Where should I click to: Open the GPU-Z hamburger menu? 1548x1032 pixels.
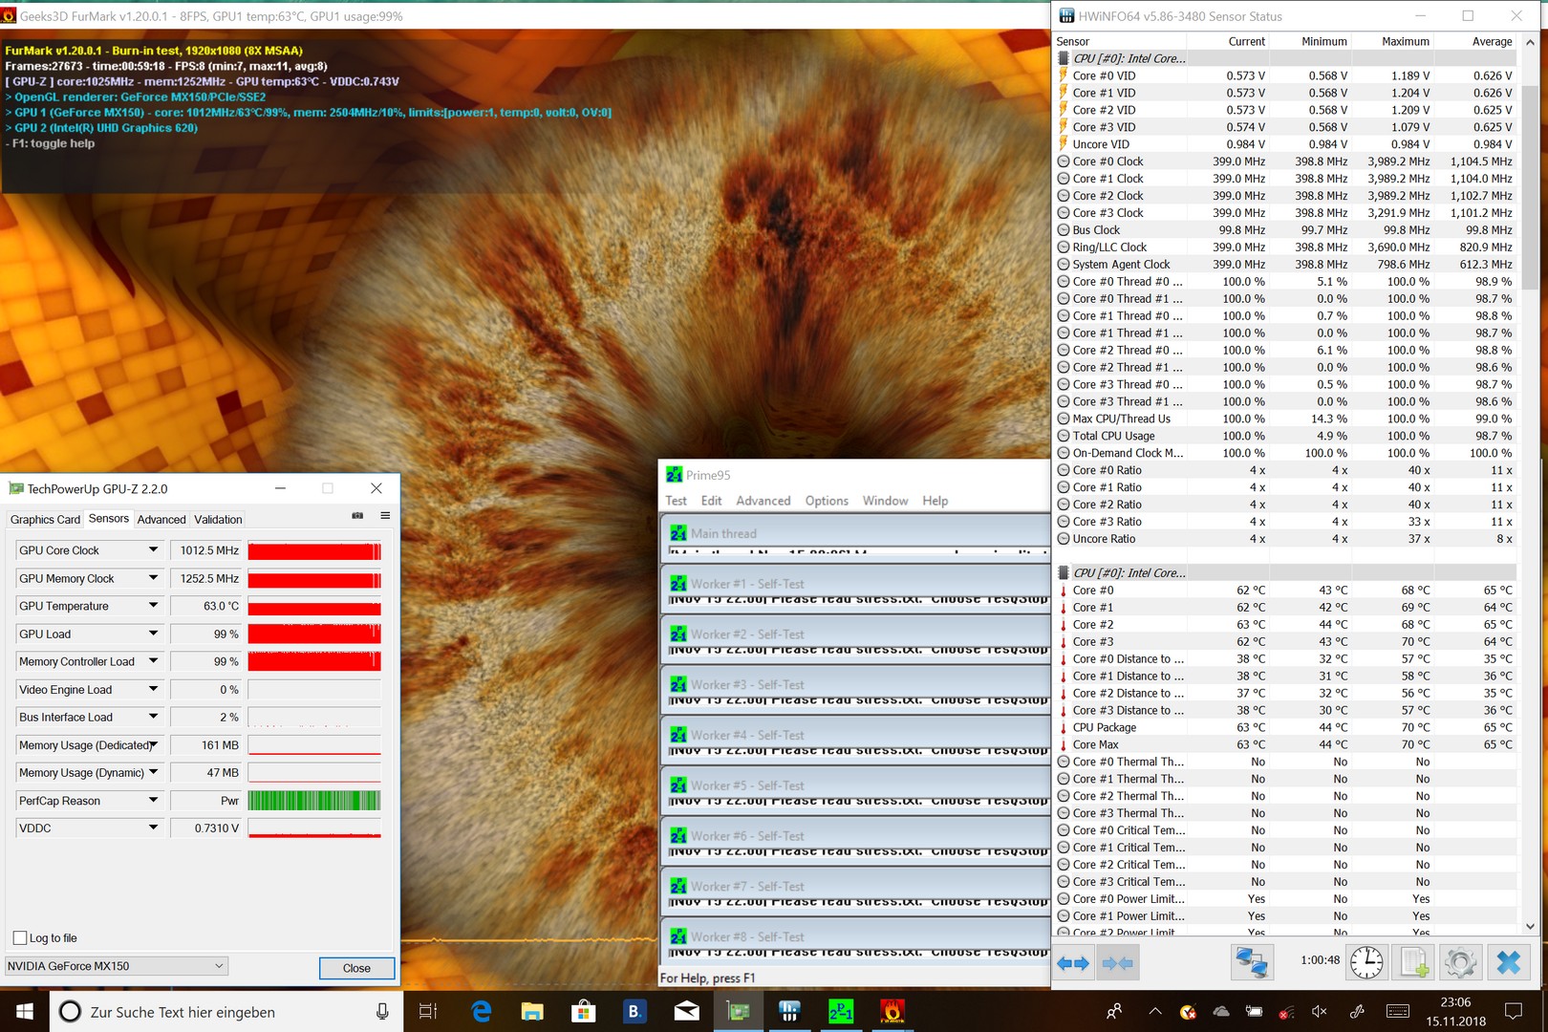[385, 516]
